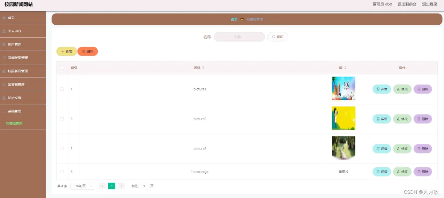Click the plus icon on 新增

click(63, 52)
